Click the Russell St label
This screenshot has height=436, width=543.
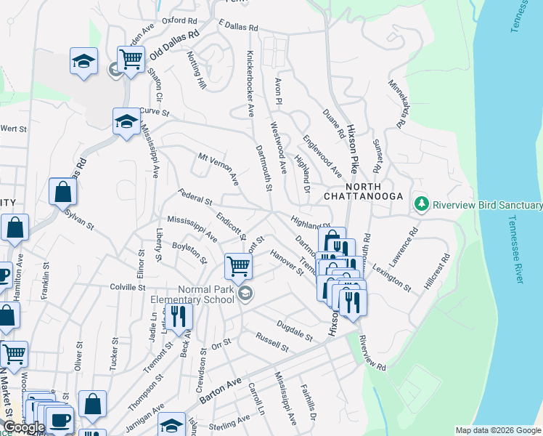272,342
